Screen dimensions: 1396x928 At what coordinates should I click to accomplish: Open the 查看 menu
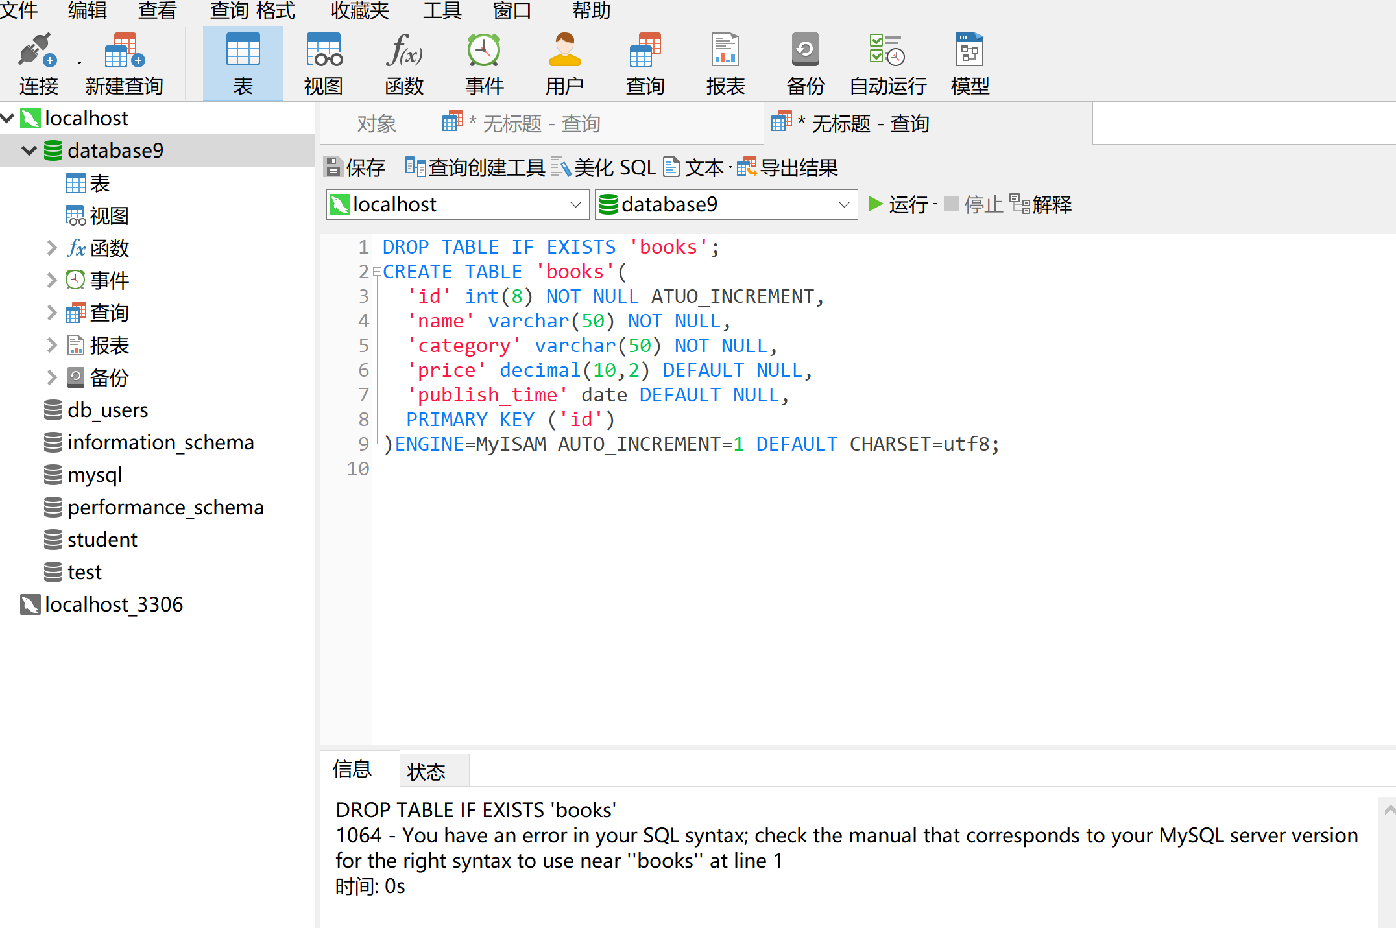point(157,10)
